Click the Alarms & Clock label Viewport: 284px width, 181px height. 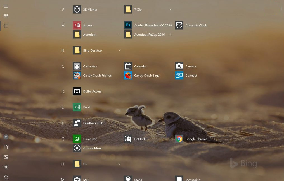[x=196, y=25]
